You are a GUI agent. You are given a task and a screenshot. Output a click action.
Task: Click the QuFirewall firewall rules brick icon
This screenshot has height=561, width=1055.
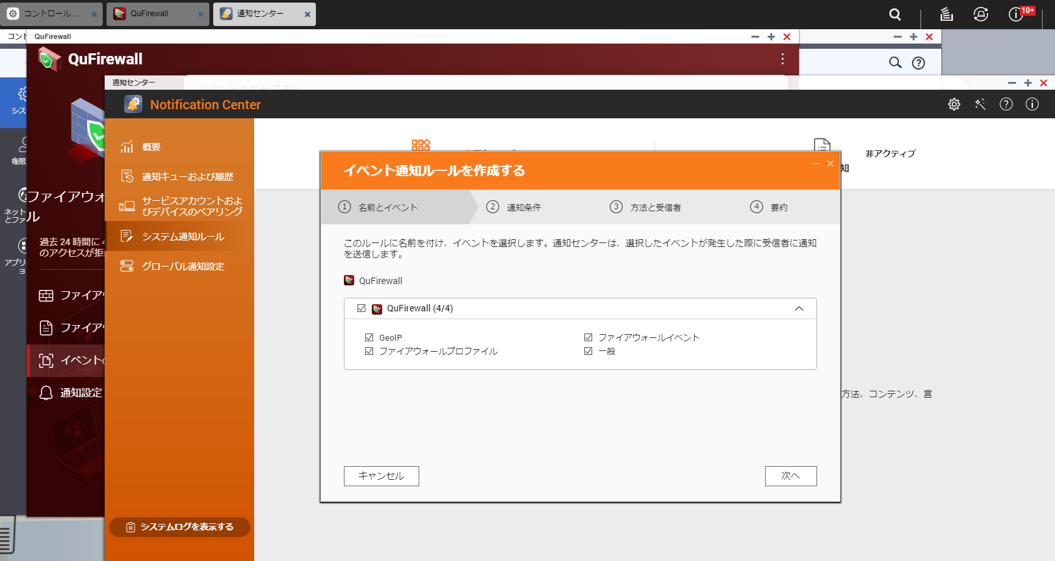point(46,295)
